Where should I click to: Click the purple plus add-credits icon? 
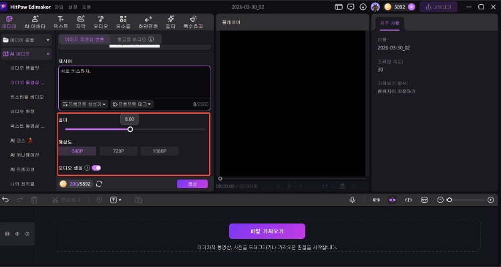point(411,7)
